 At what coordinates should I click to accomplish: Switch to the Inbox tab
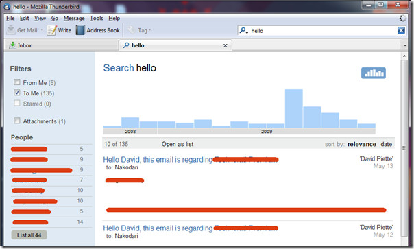point(61,45)
